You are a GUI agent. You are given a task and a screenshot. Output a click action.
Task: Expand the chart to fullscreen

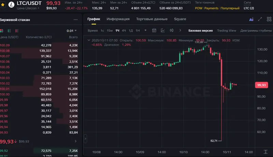(x=260, y=19)
